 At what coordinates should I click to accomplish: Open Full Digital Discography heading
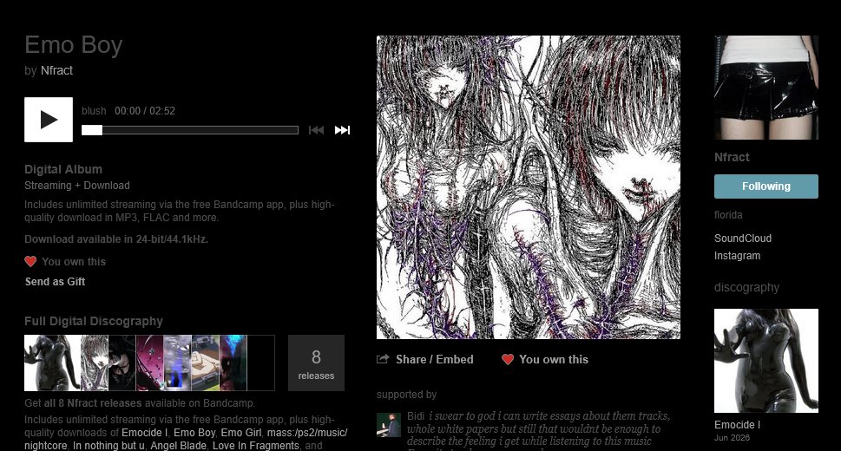coord(94,321)
